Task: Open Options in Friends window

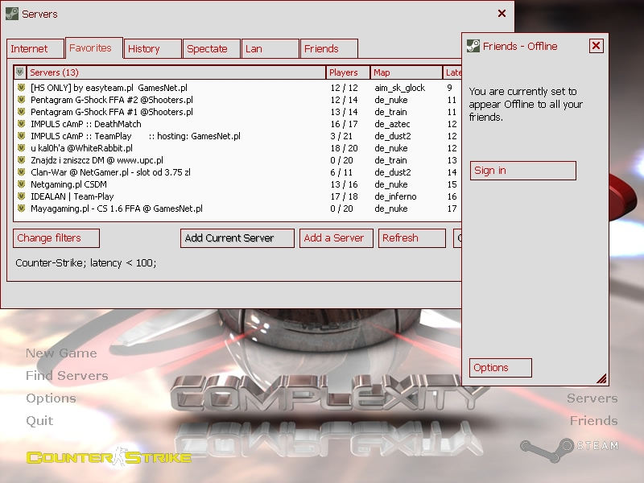Action: coord(501,368)
